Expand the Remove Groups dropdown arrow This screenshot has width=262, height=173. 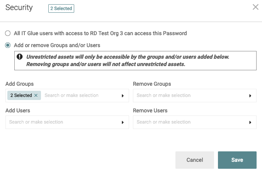250,95
